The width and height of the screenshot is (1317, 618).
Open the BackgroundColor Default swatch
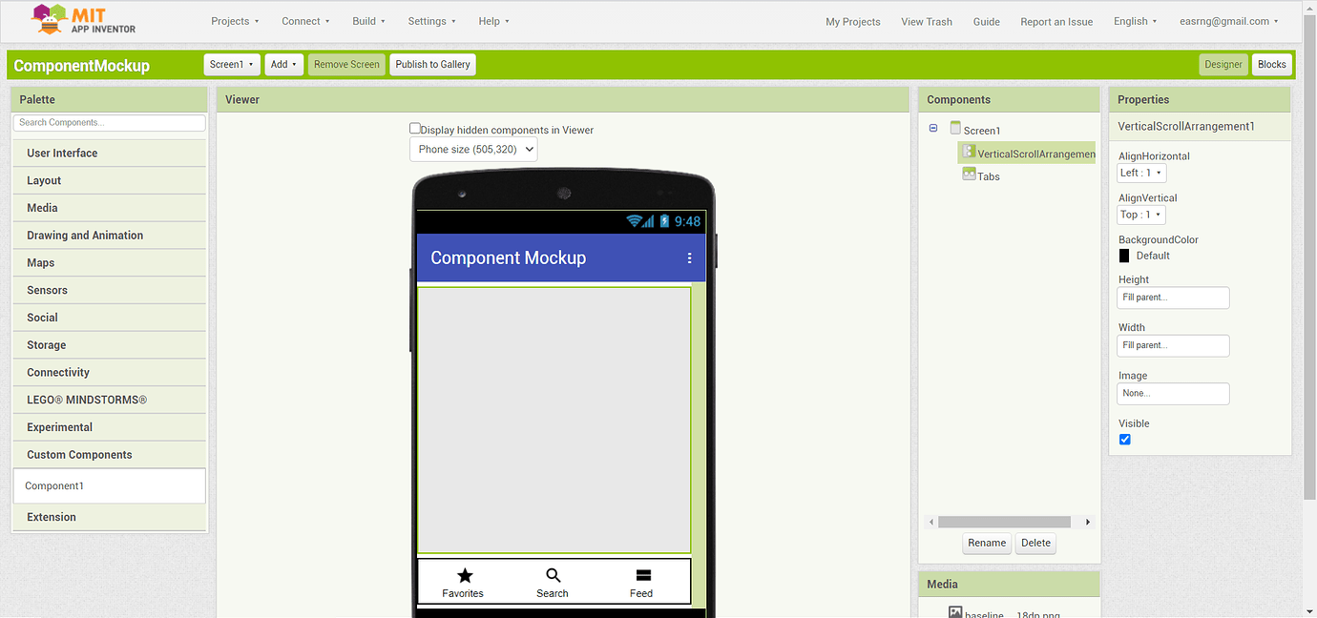[1123, 255]
